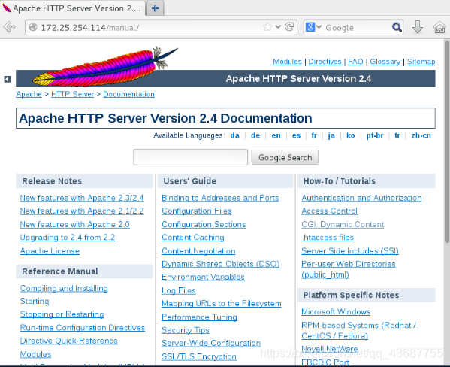Screen dimensions: 450x367
Task: Open Performance Tuning link
Action: coord(199,317)
